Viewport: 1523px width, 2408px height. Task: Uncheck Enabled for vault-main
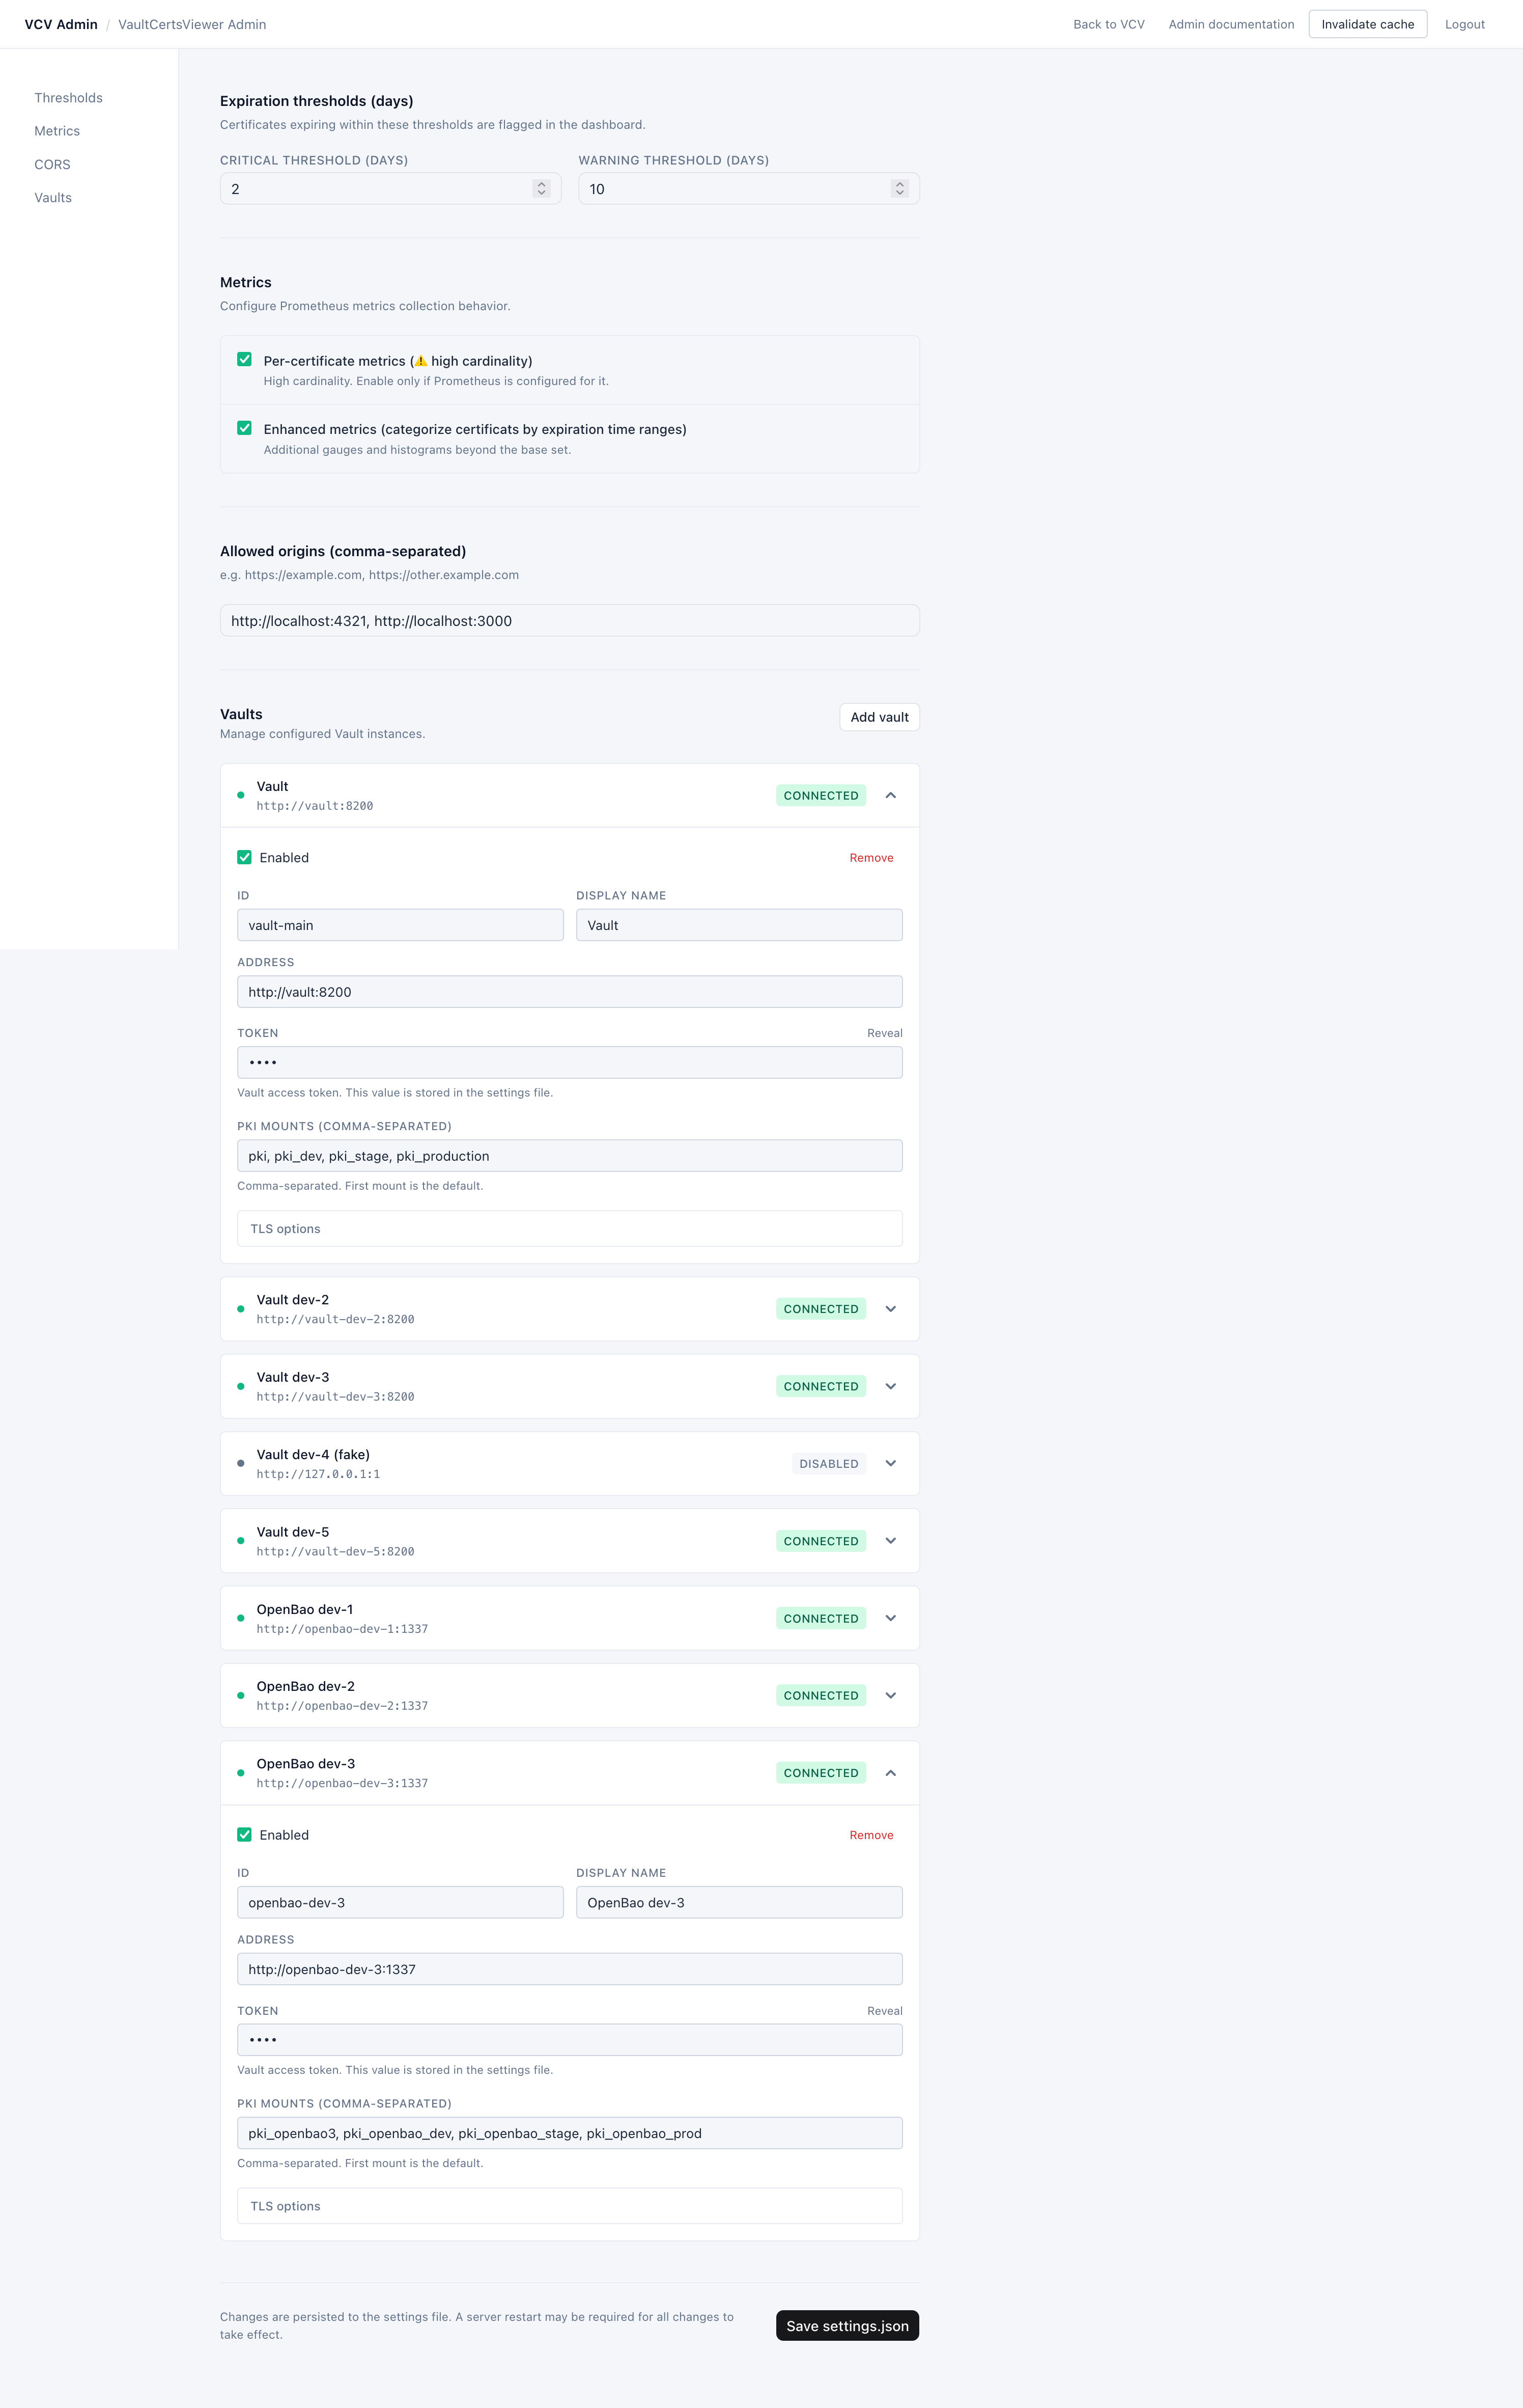pos(244,857)
